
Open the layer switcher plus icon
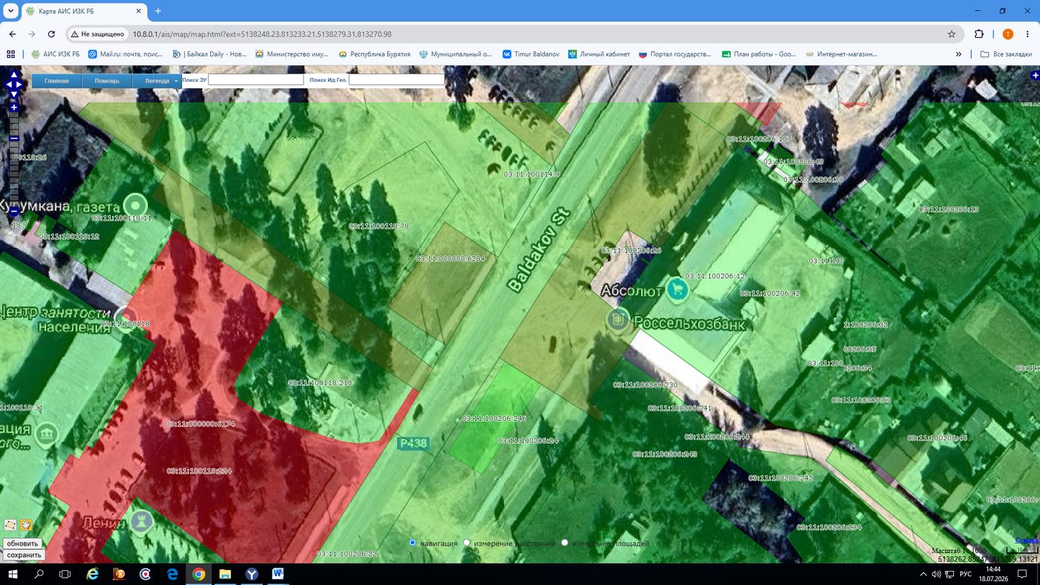coord(1035,76)
